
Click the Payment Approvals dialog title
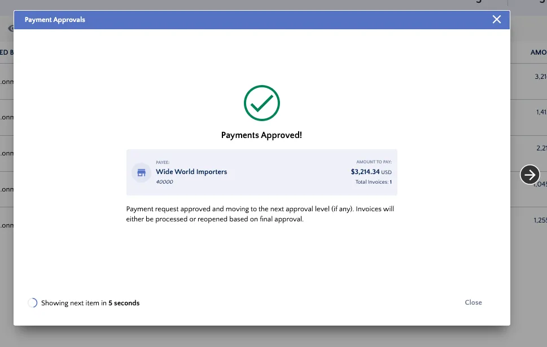pyautogui.click(x=55, y=20)
